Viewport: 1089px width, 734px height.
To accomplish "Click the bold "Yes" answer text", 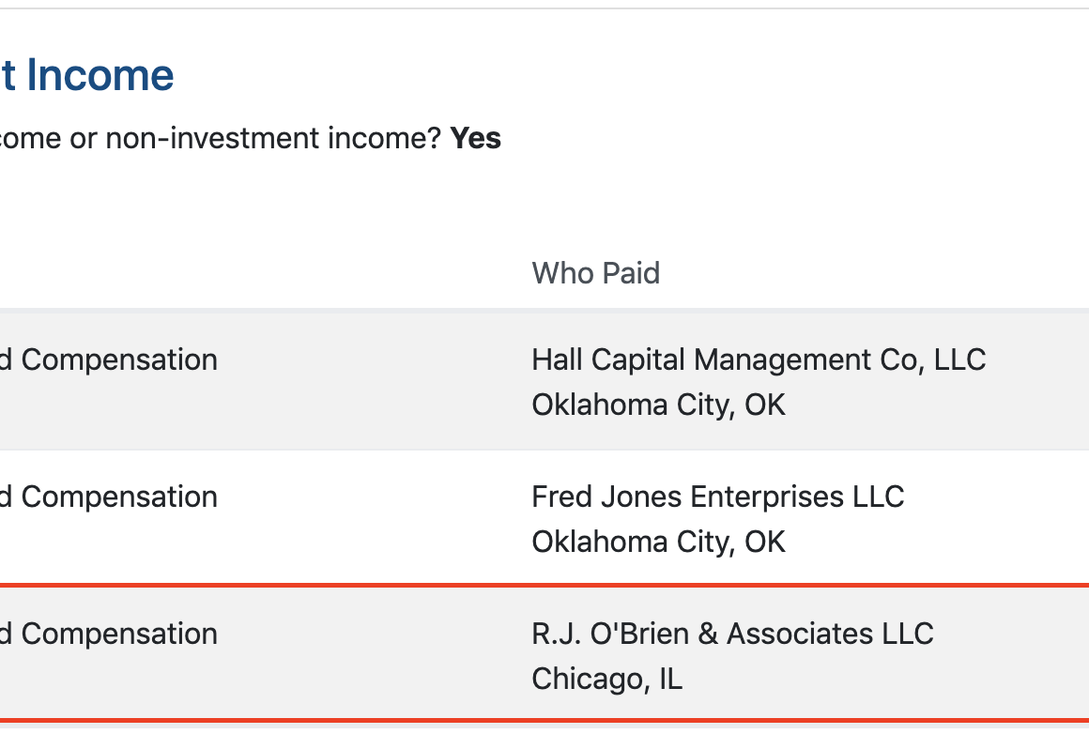I will click(476, 139).
